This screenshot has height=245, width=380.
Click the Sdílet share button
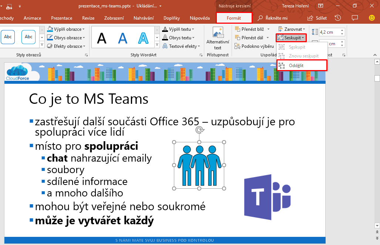coord(317,18)
